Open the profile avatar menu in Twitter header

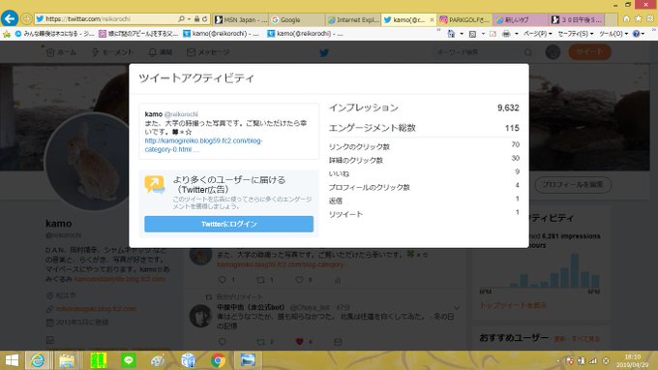[x=553, y=52]
